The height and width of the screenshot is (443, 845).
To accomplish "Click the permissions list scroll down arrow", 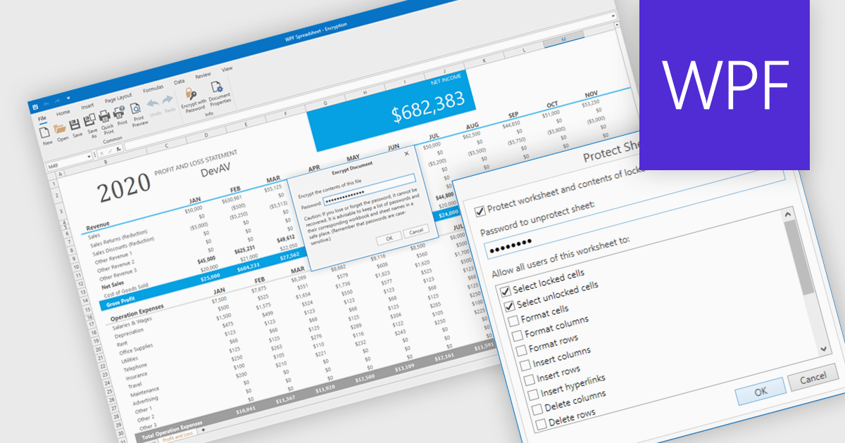I will (x=823, y=348).
